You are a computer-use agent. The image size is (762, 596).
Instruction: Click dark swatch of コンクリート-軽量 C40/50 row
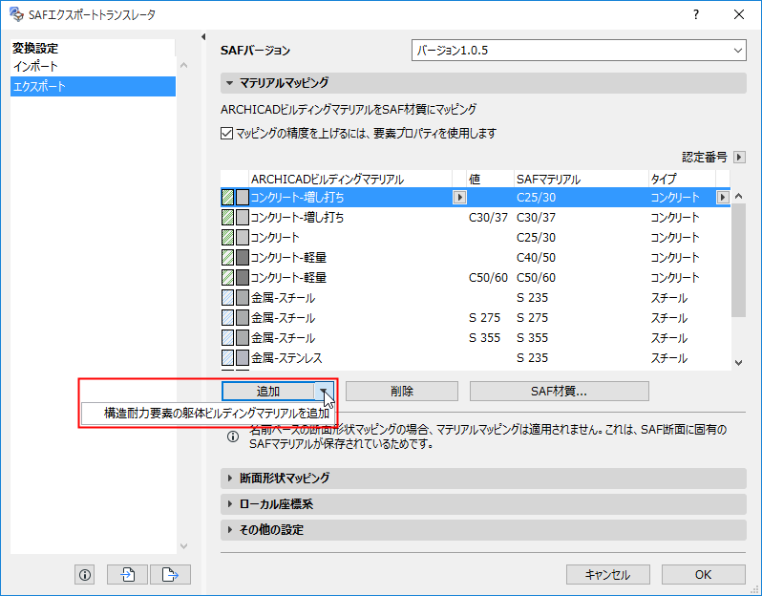click(x=242, y=257)
